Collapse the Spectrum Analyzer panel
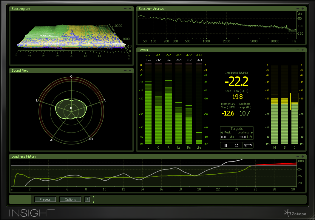315x220 pixels. click(298, 9)
